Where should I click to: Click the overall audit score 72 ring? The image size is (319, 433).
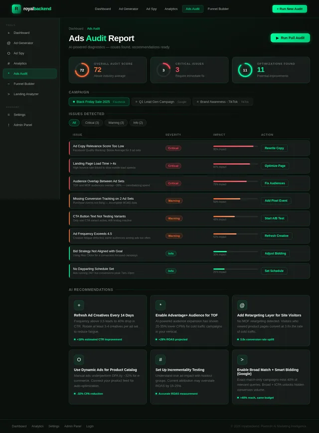[x=82, y=70]
